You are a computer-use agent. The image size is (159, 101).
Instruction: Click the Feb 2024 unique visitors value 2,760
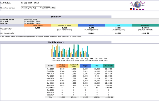tap(62, 71)
